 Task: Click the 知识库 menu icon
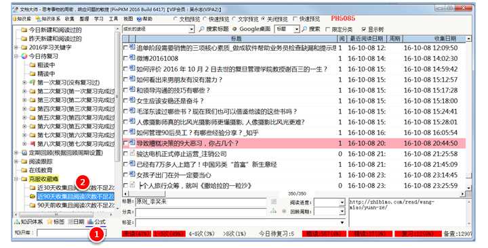[x=14, y=19]
